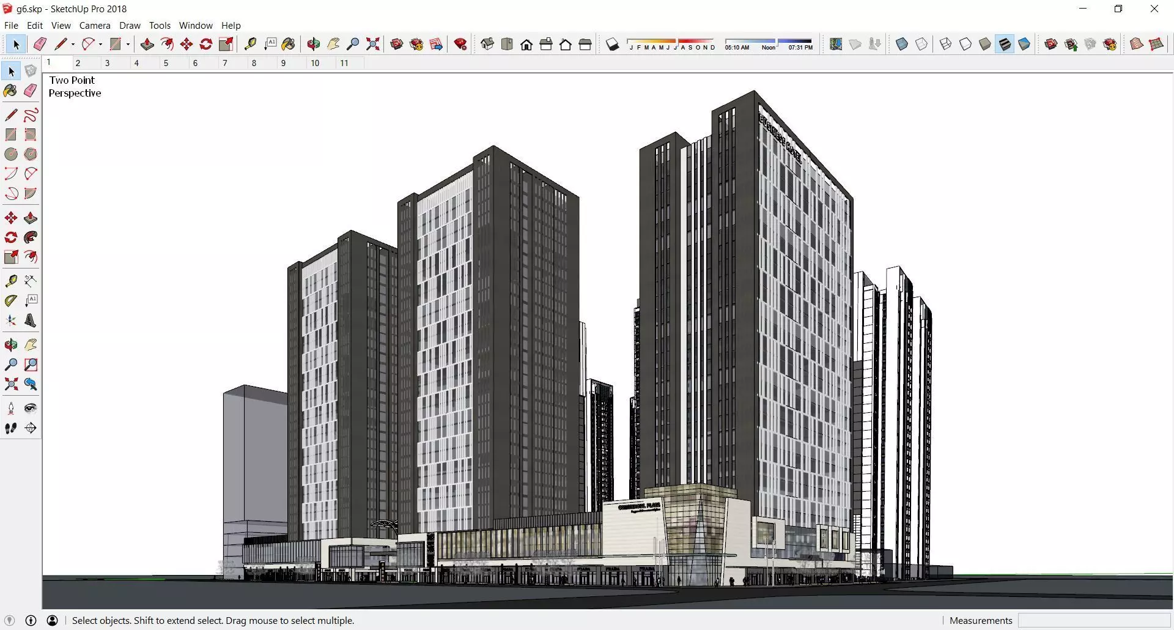Screen dimensions: 1174x630
Task: Choose the Follow Me tool in side toolbar
Action: tap(31, 237)
